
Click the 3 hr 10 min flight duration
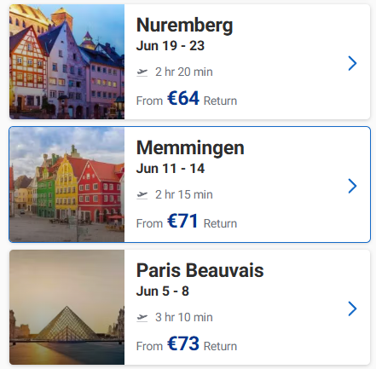click(184, 318)
